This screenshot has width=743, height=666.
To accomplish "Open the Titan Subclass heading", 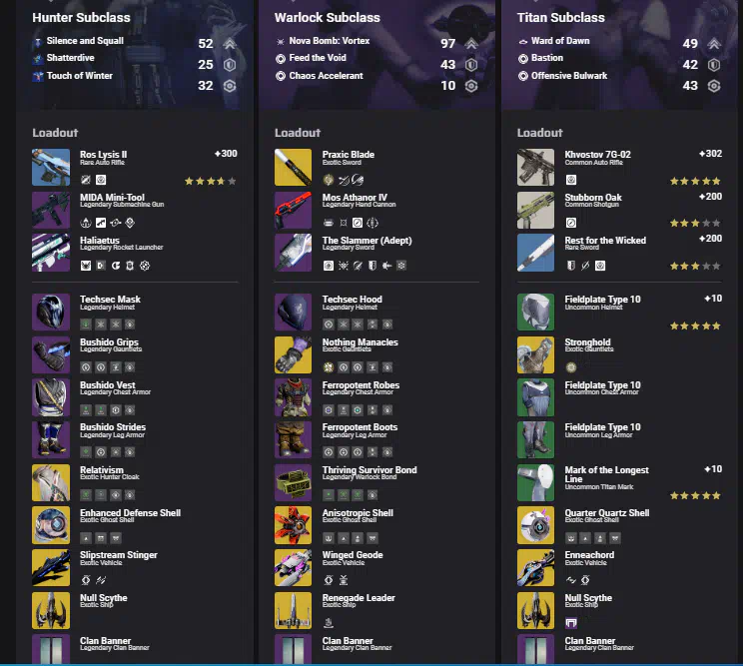I will tap(560, 18).
